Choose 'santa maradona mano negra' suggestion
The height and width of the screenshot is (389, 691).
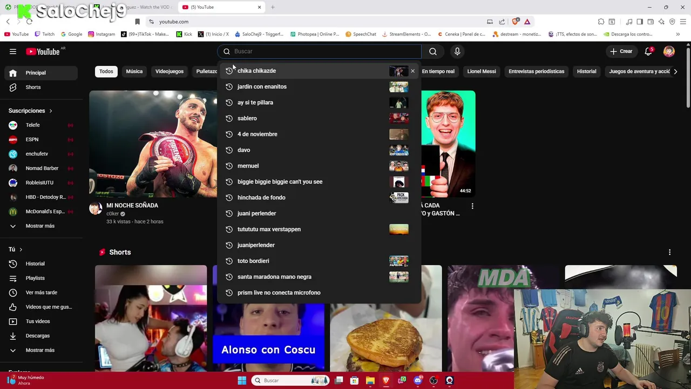(319, 277)
